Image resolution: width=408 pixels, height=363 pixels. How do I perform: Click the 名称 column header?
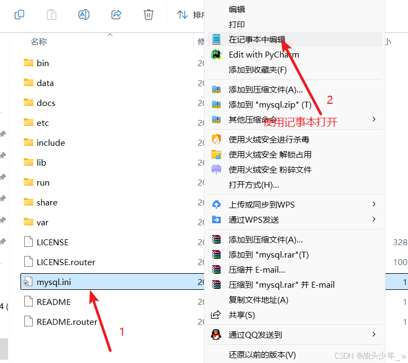pos(39,41)
